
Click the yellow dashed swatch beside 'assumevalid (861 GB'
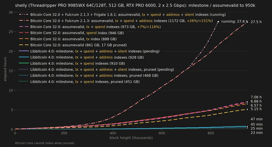(24, 45)
